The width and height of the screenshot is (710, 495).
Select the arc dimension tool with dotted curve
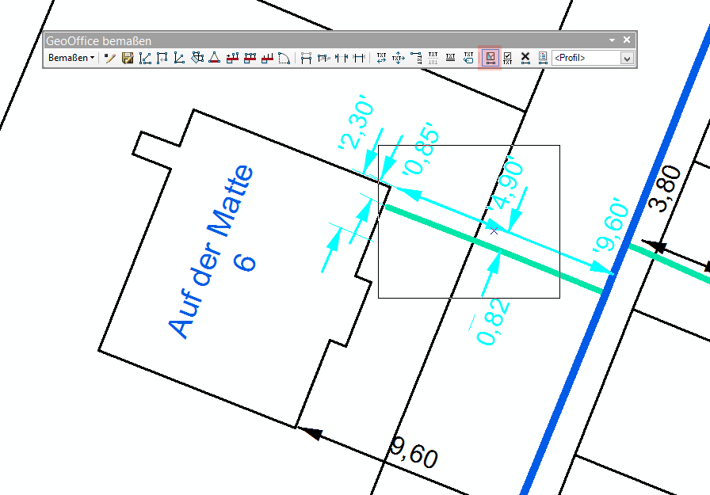285,58
